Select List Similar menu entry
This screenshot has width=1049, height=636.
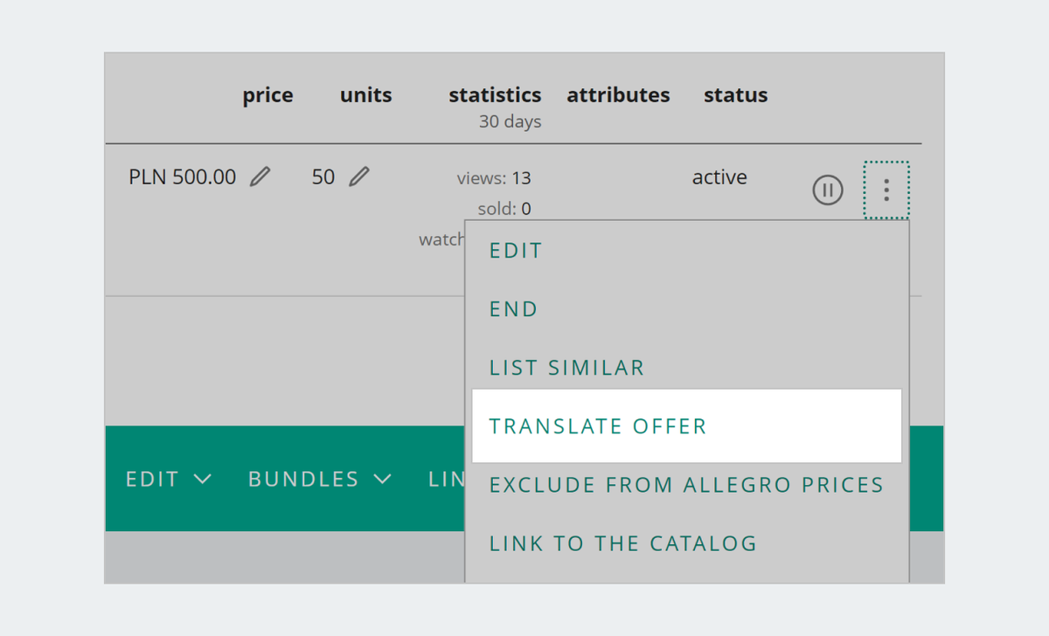[566, 369]
